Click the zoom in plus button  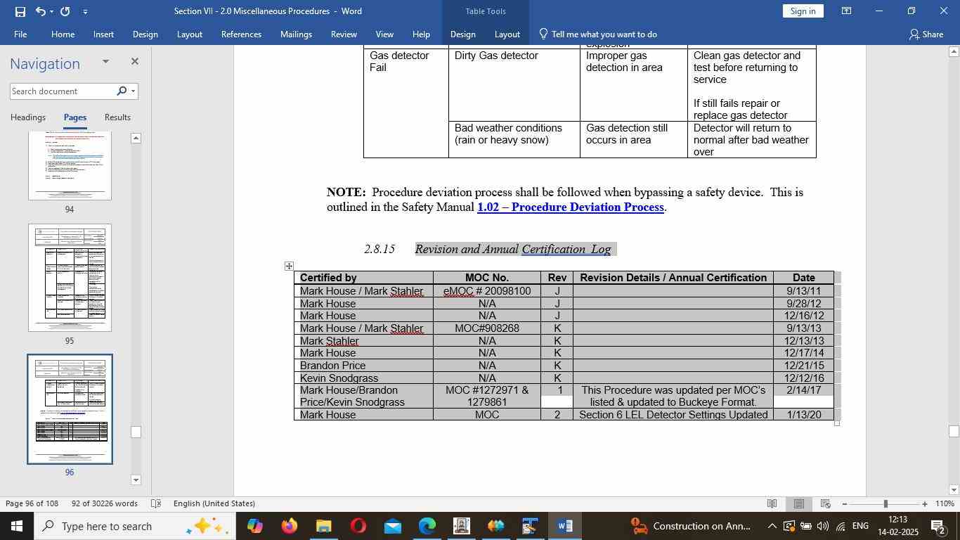(925, 503)
